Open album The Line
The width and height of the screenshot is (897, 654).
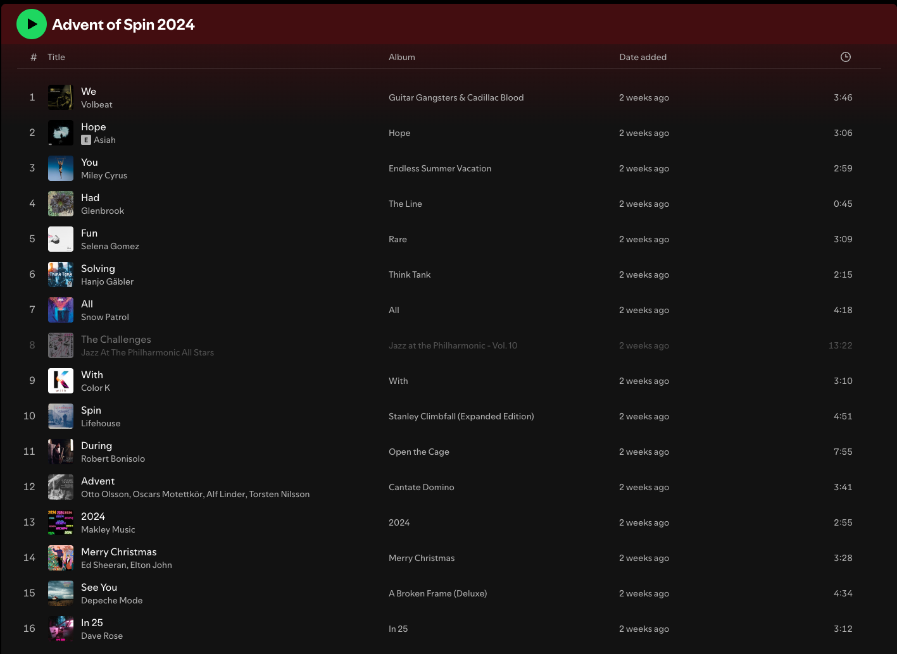(x=405, y=204)
